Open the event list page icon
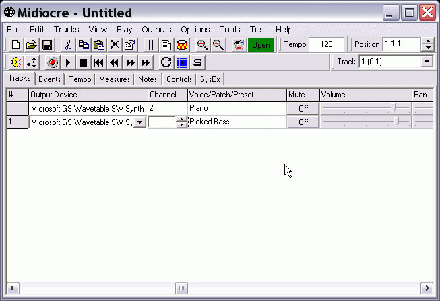440x301 pixels. (166, 45)
